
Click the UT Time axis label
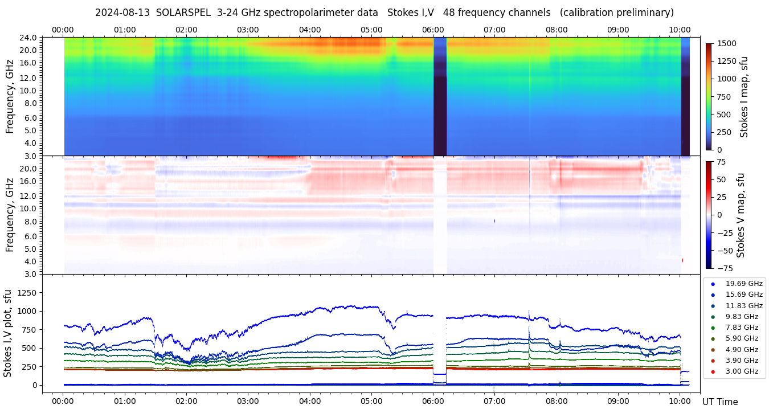tap(719, 402)
